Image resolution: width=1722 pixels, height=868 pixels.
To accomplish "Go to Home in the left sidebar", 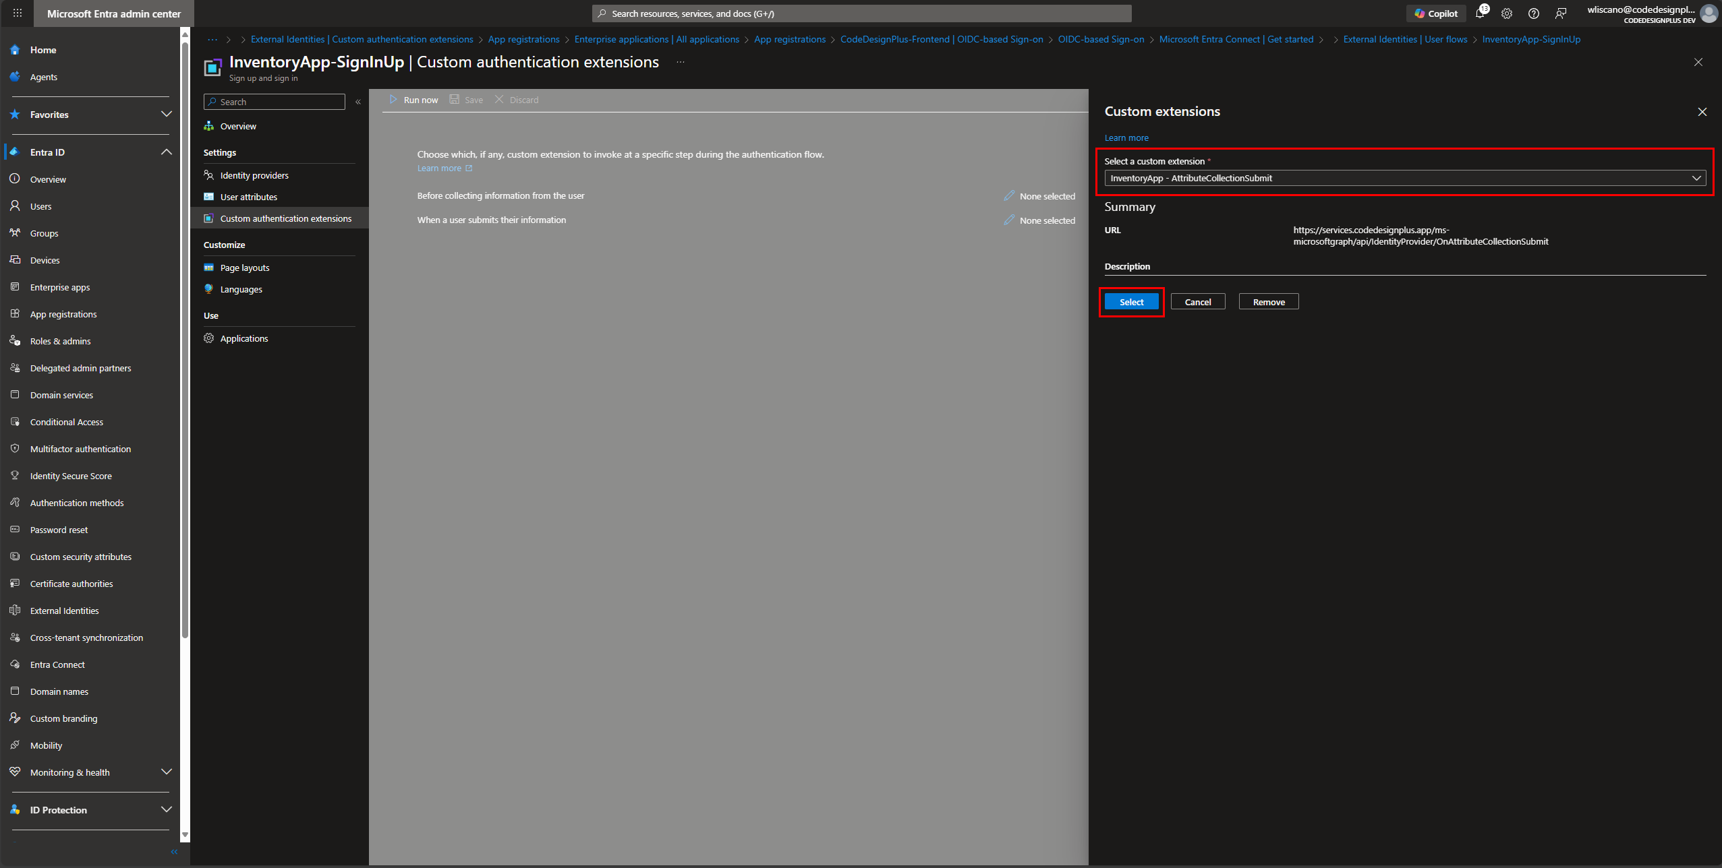I will [x=42, y=50].
